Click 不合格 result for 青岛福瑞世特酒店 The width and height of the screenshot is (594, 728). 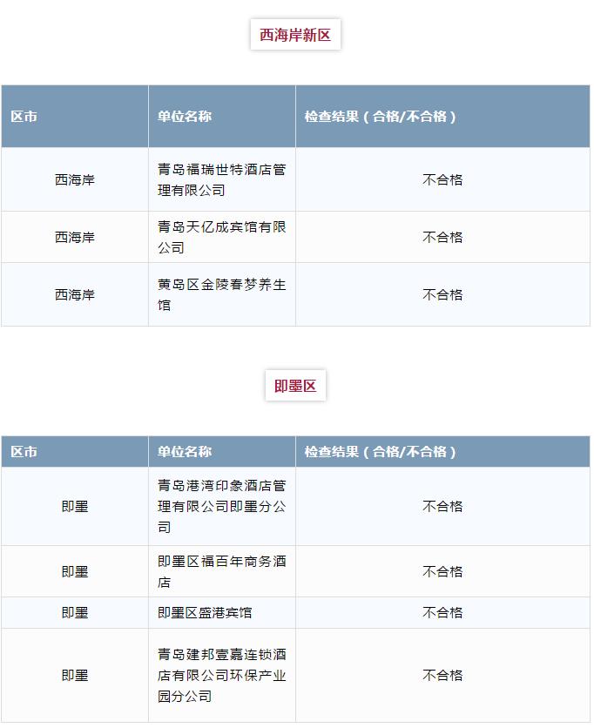point(442,179)
